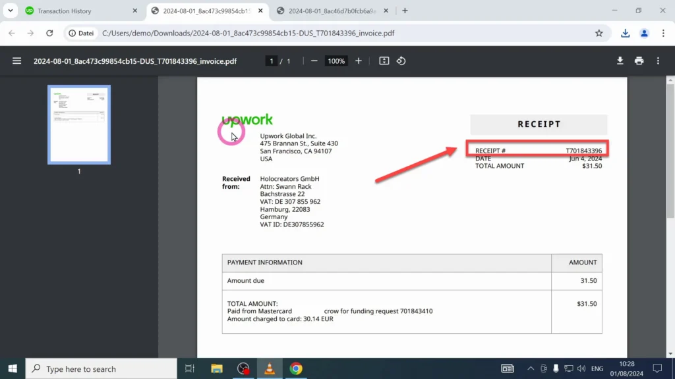Click the date Jun 4, 2024
The width and height of the screenshot is (675, 379).
(585, 158)
